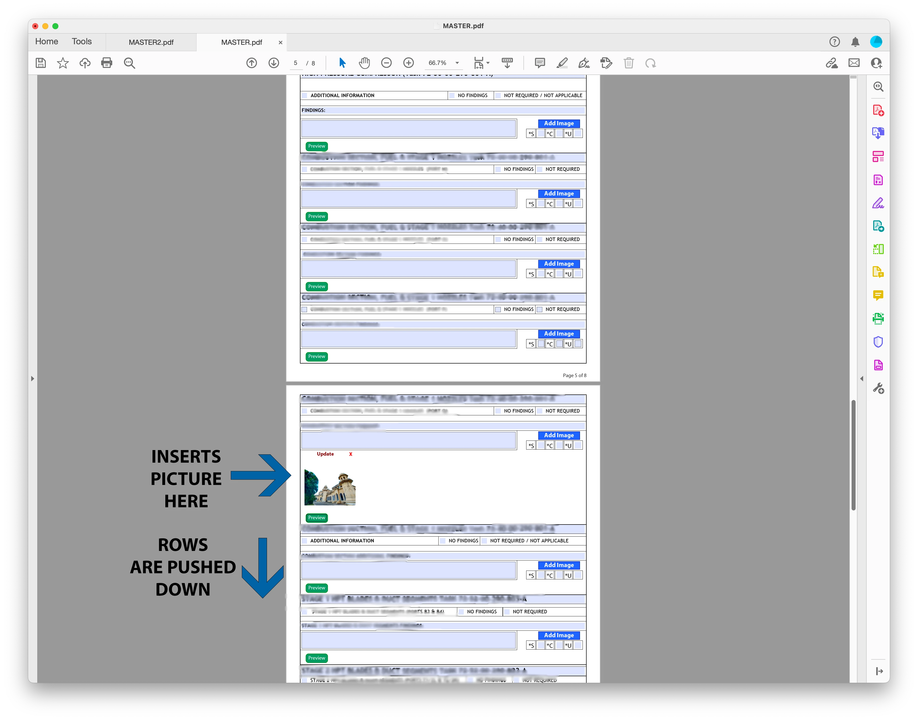Screen dimensions: 918x720
Task: Click the red Update link above picture
Action: (x=325, y=454)
